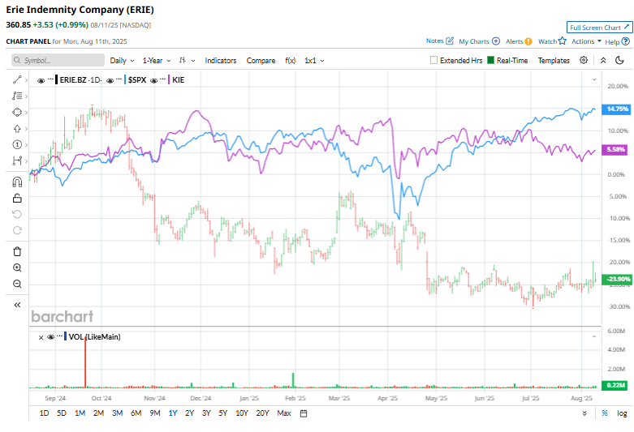The height and width of the screenshot is (432, 634).
Task: Open the Compare menu
Action: point(261,61)
